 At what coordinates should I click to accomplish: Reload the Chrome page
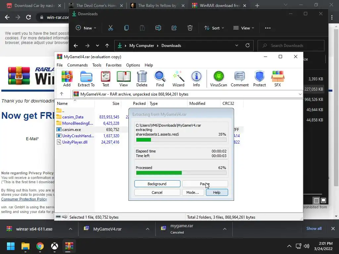(28, 17)
